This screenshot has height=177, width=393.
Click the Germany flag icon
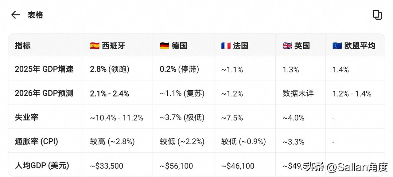163,45
